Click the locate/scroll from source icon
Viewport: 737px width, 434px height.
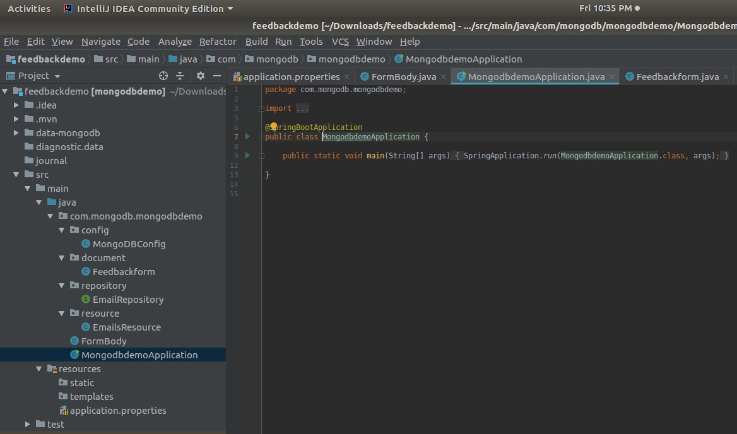[163, 76]
